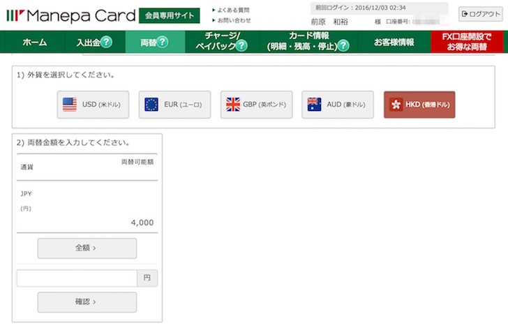
Task: Open help icon next to カード情報
Action: pos(343,45)
